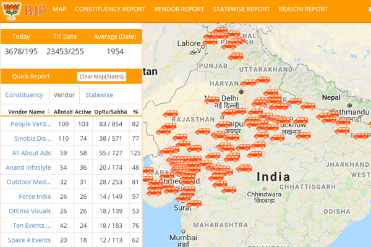Click the Average value 1954
This screenshot has width=371, height=247.
click(x=115, y=51)
